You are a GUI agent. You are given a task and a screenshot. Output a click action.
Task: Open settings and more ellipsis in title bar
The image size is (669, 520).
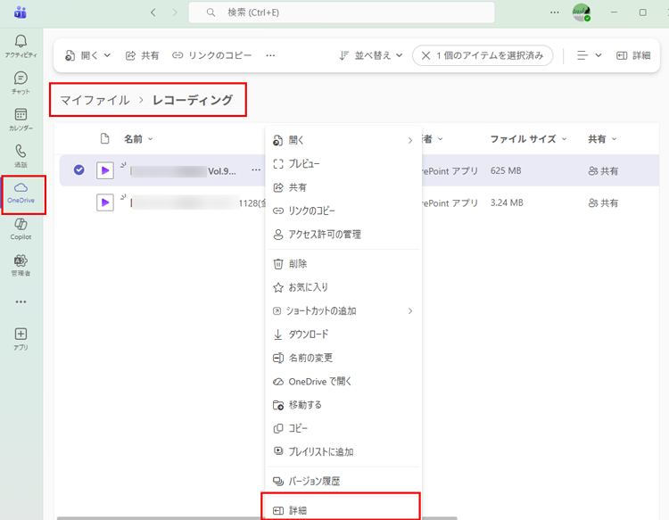[554, 12]
